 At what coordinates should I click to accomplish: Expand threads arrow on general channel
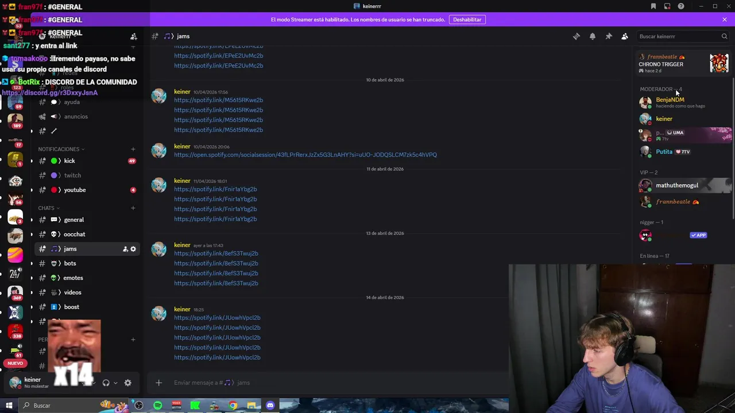click(32, 220)
